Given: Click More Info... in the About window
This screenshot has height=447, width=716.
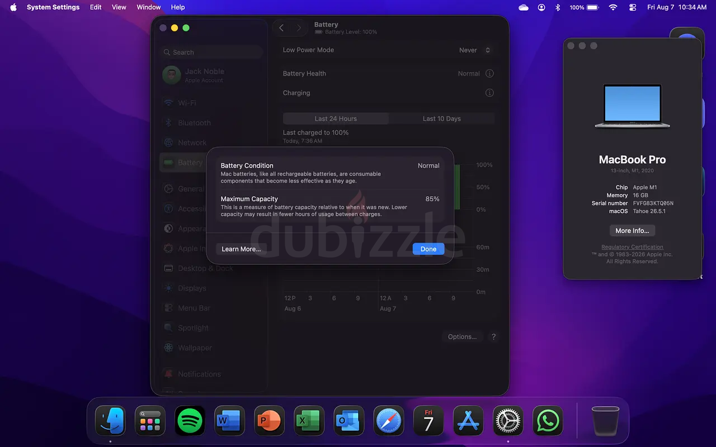Looking at the screenshot, I should [632, 231].
